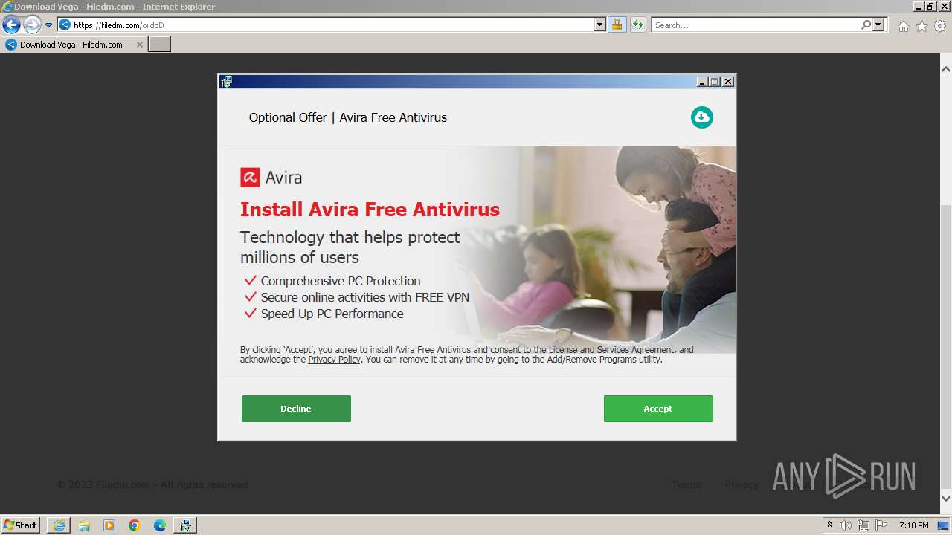Open the License and Services Agreement link

pos(611,349)
